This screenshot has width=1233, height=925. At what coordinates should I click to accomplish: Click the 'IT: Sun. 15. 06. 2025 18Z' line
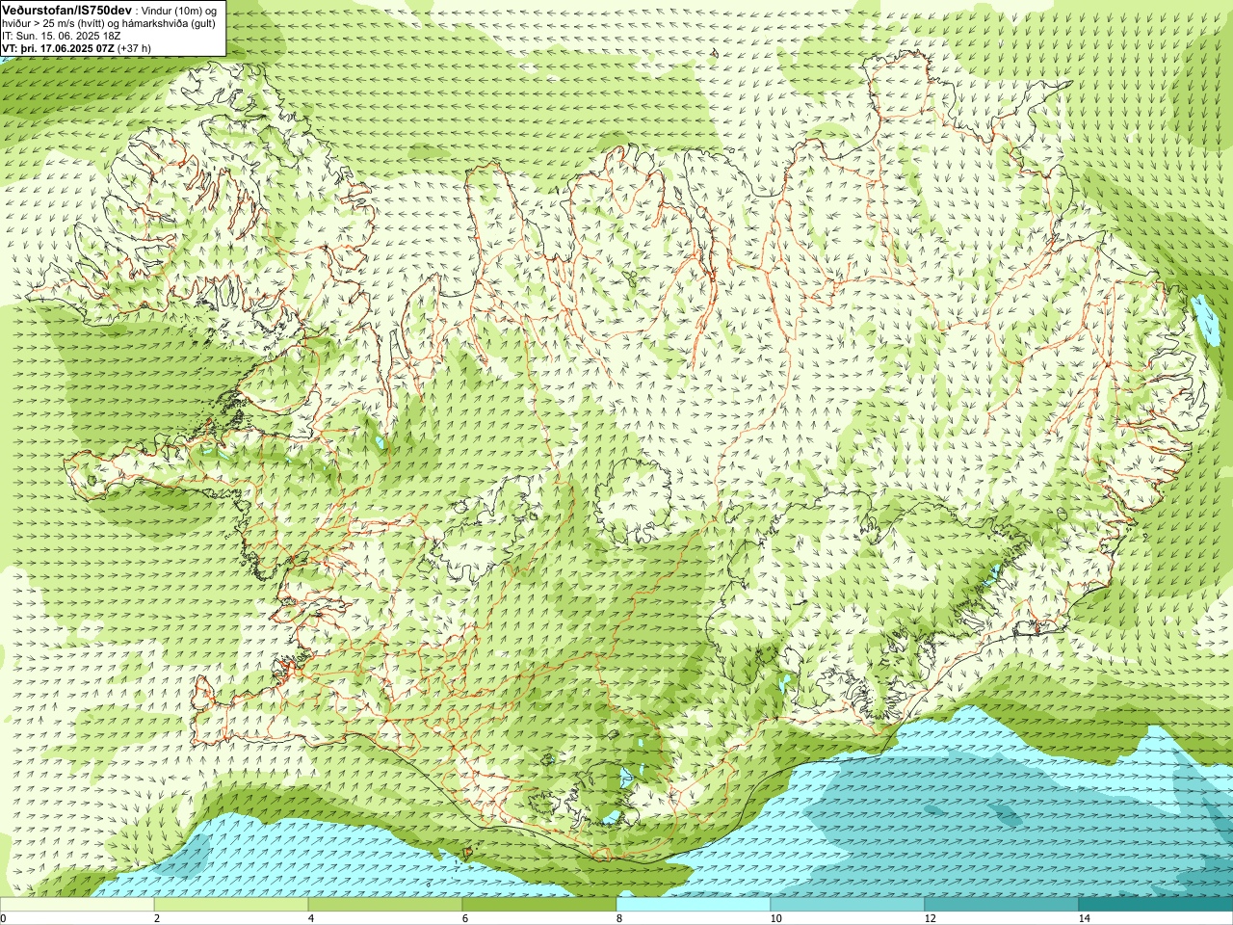pos(62,36)
